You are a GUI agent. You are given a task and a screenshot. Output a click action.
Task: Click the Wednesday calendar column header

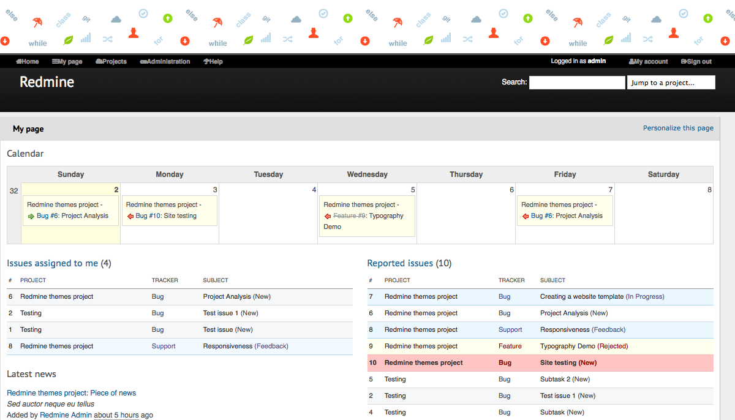[x=367, y=174]
